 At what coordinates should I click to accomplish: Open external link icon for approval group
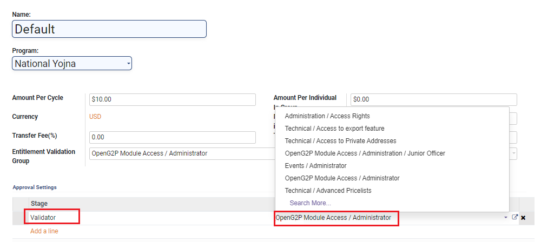515,217
